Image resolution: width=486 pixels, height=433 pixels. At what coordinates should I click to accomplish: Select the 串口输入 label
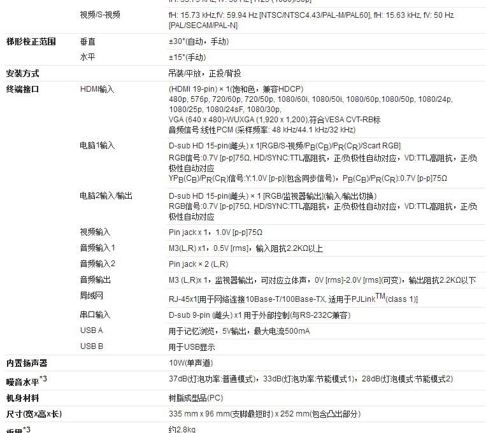(95, 315)
